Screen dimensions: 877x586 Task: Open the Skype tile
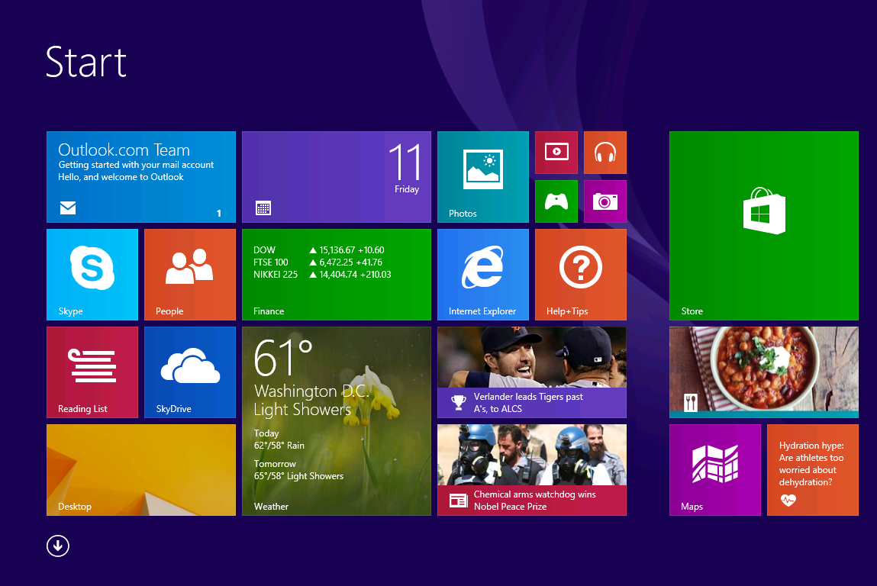click(92, 275)
